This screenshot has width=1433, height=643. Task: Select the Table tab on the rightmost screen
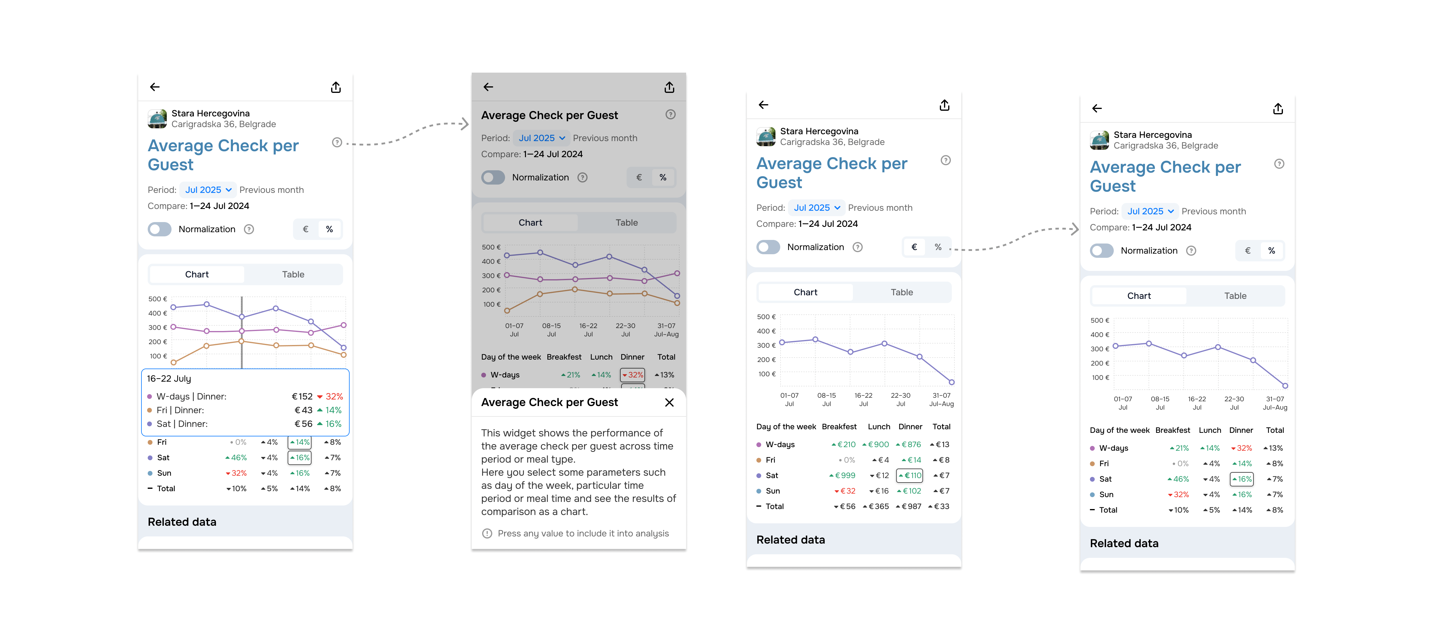click(1235, 296)
